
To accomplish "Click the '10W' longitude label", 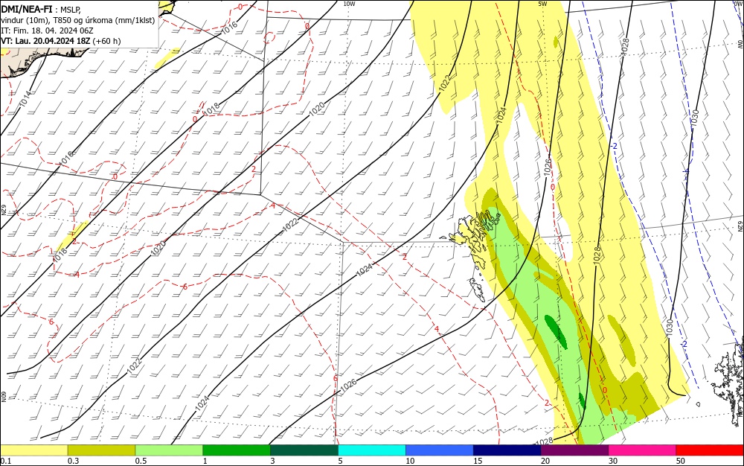I will tap(349, 4).
